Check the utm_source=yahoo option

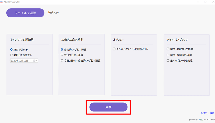coord(168,49)
